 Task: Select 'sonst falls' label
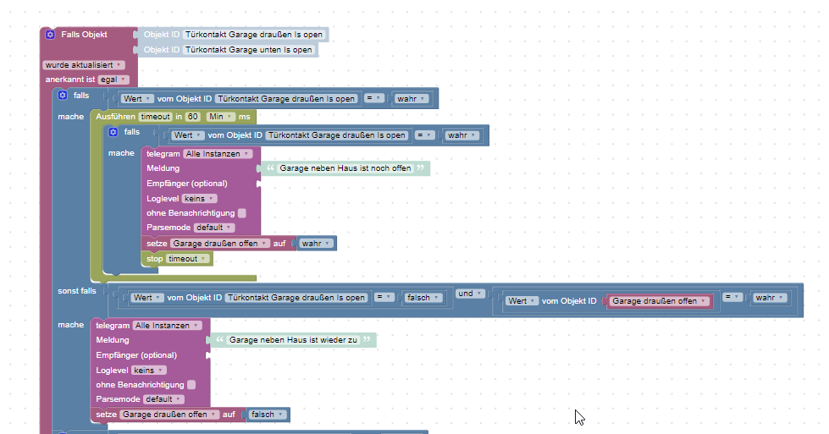coord(77,291)
